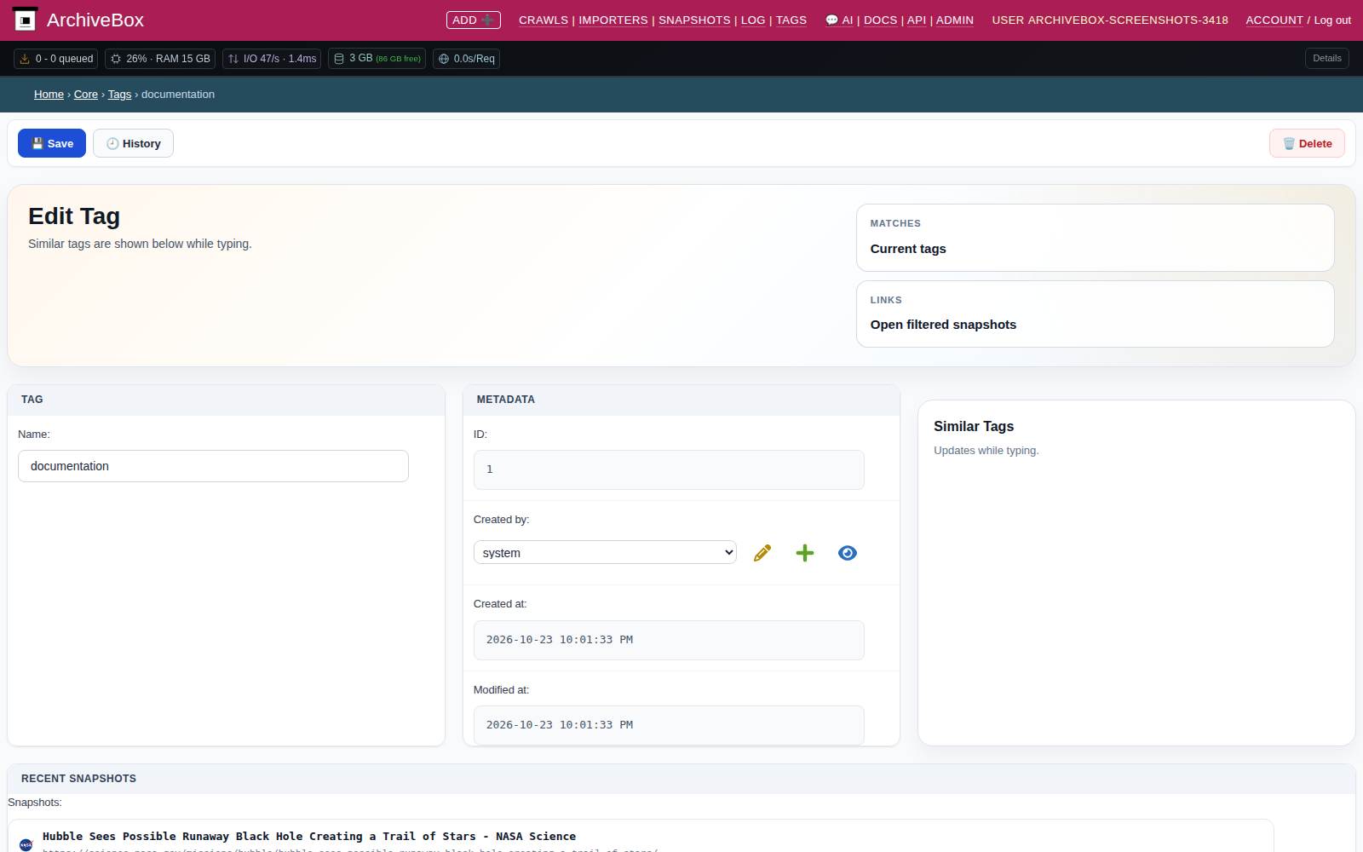Click the Modified at timestamp field
Image resolution: width=1363 pixels, height=852 pixels.
(x=669, y=725)
